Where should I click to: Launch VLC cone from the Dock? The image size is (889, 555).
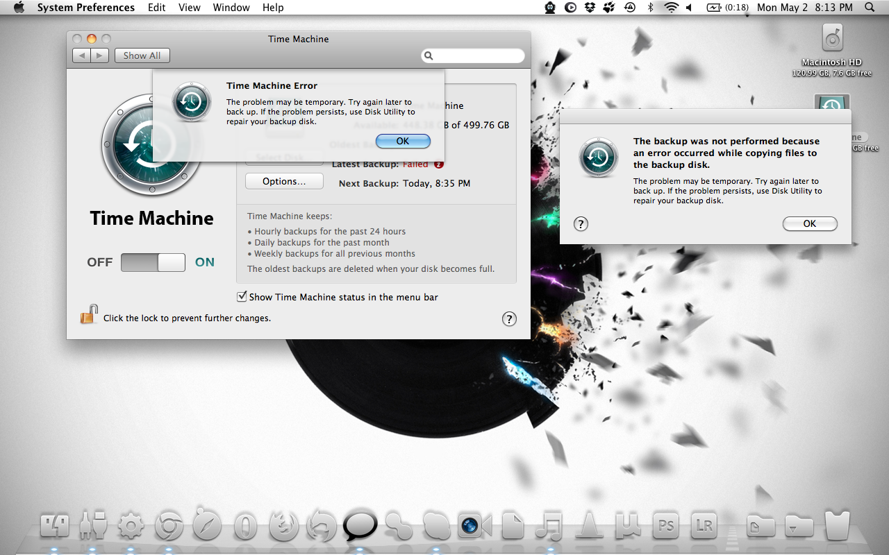tap(589, 526)
